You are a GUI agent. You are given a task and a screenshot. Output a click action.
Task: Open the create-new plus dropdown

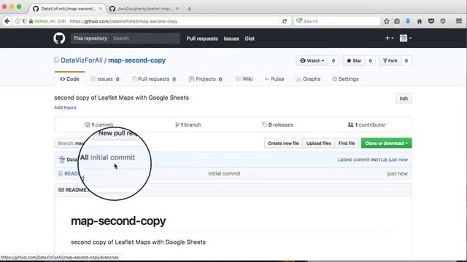tap(389, 38)
